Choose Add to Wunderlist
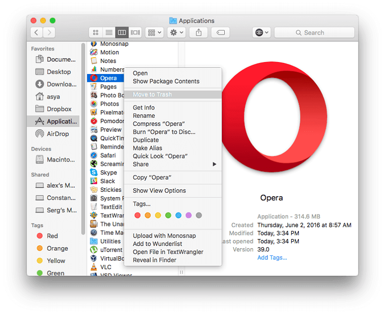The image size is (385, 314). coord(173,244)
